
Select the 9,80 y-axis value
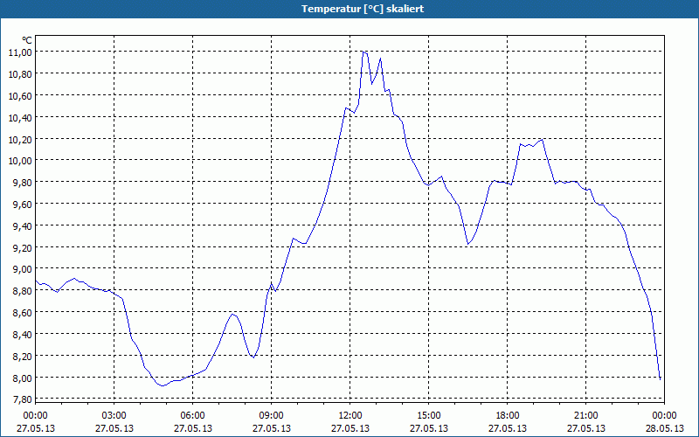click(x=23, y=183)
